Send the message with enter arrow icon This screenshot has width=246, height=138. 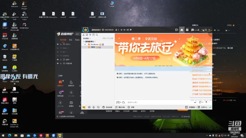tap(195, 102)
